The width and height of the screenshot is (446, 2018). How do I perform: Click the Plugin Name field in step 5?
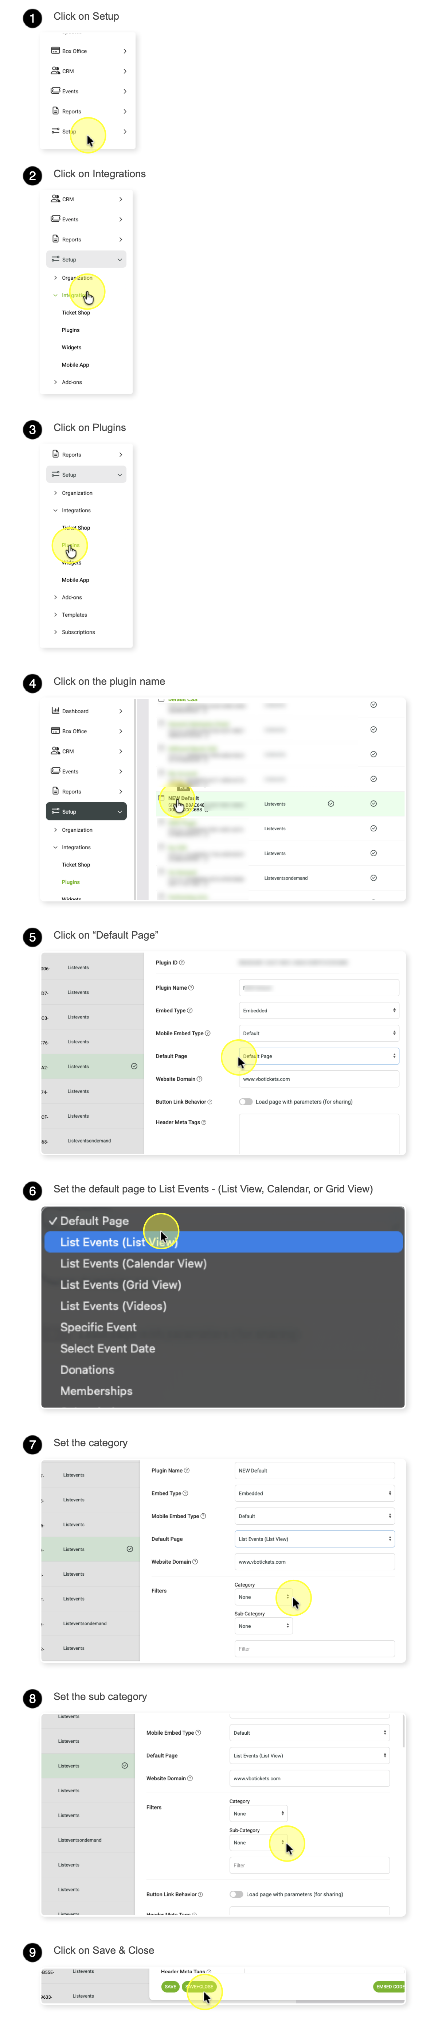coord(318,988)
